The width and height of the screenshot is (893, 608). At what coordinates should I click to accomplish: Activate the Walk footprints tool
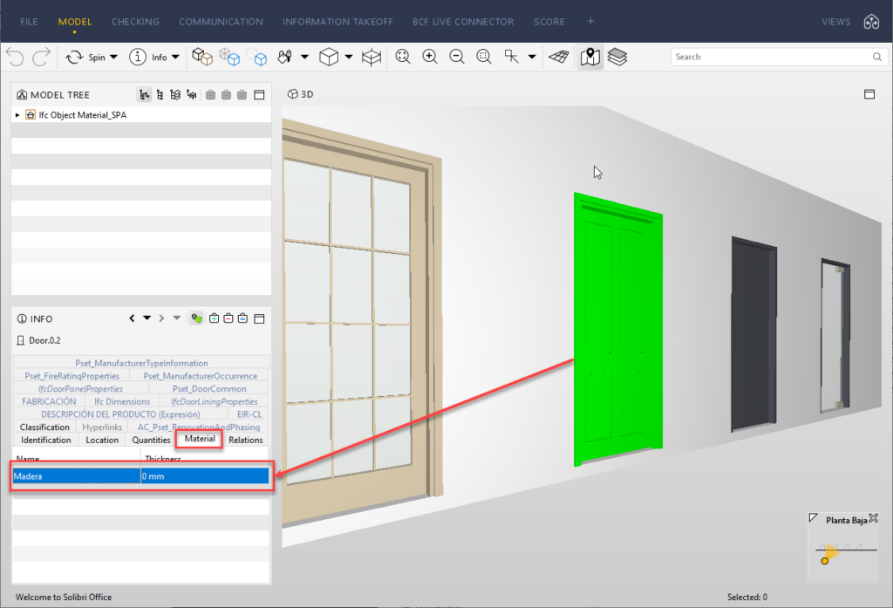(x=284, y=57)
